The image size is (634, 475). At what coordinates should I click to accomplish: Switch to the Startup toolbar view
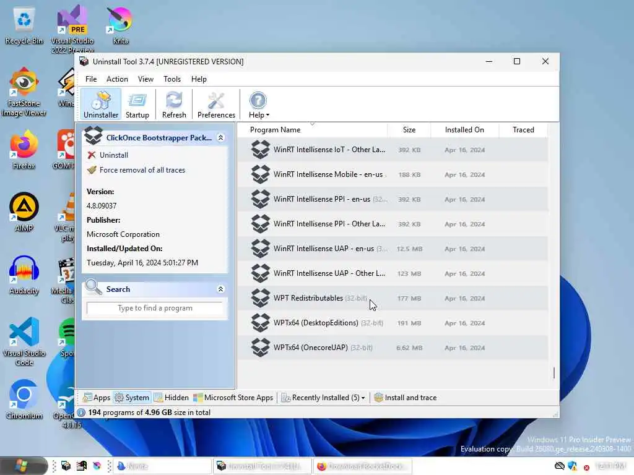137,104
